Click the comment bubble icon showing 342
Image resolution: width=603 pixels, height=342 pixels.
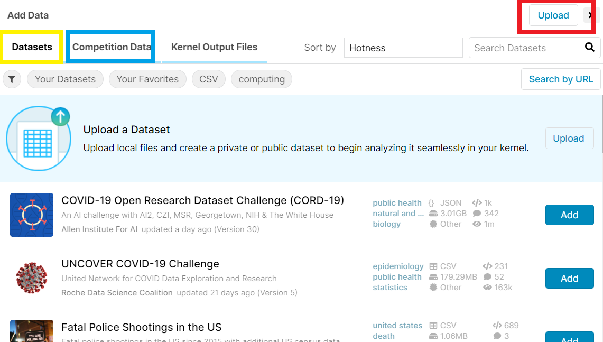click(478, 213)
